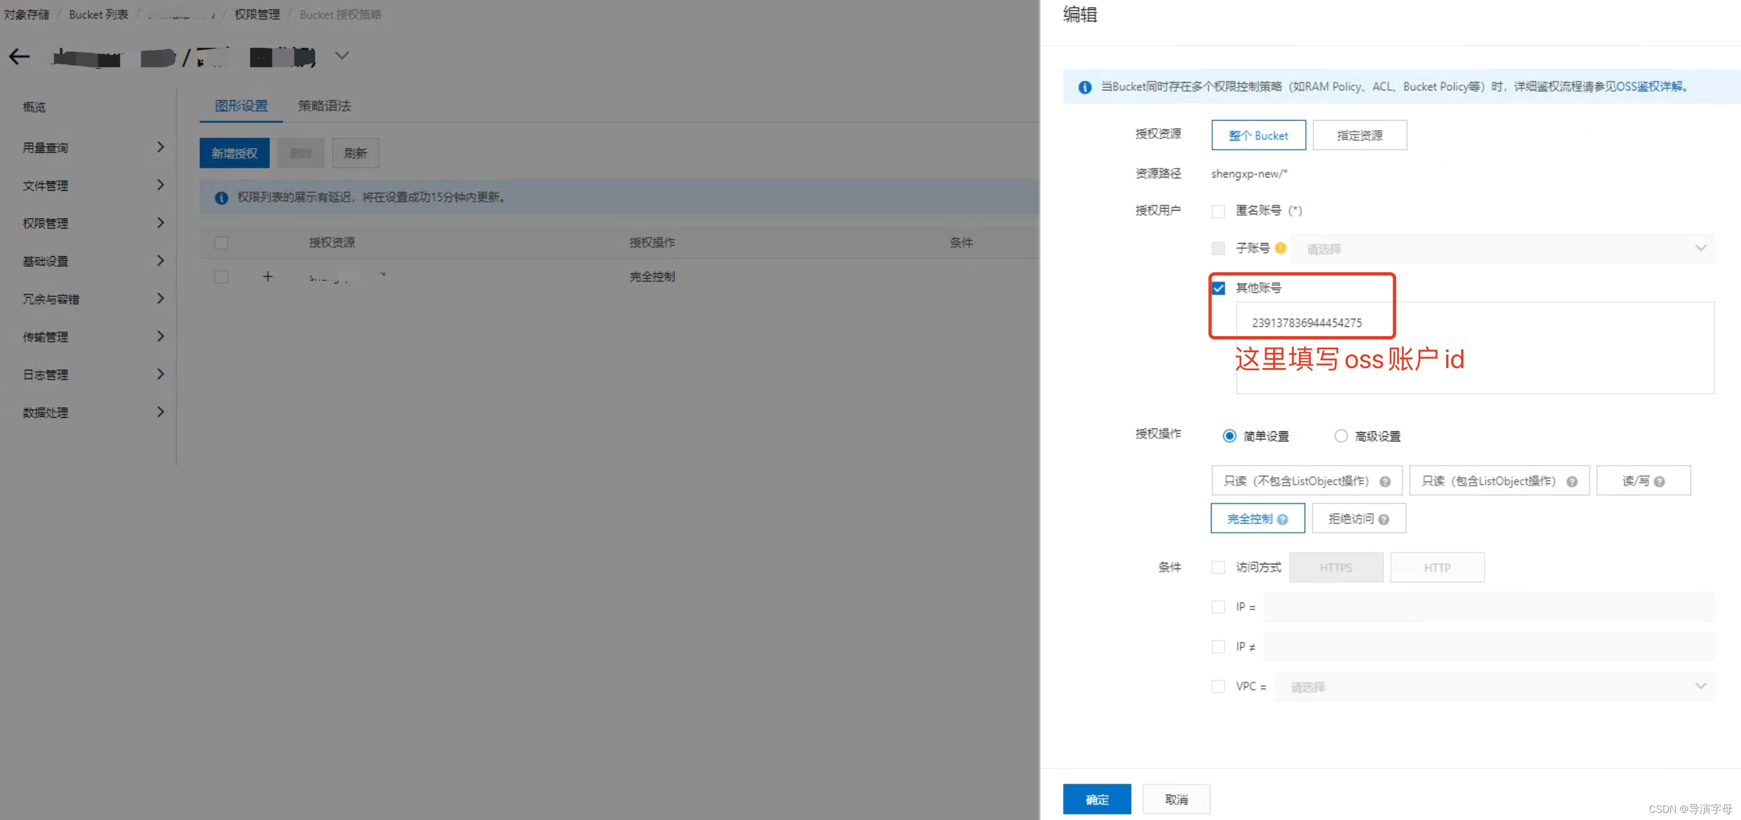
Task: Open the OSS鉴权详解 link
Action: click(x=1648, y=87)
